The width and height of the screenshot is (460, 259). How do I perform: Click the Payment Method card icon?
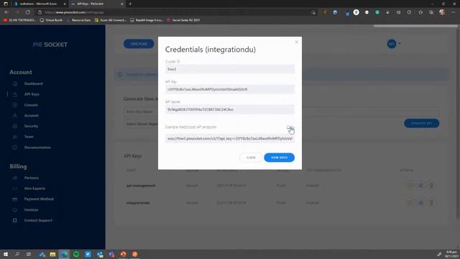click(x=14, y=199)
